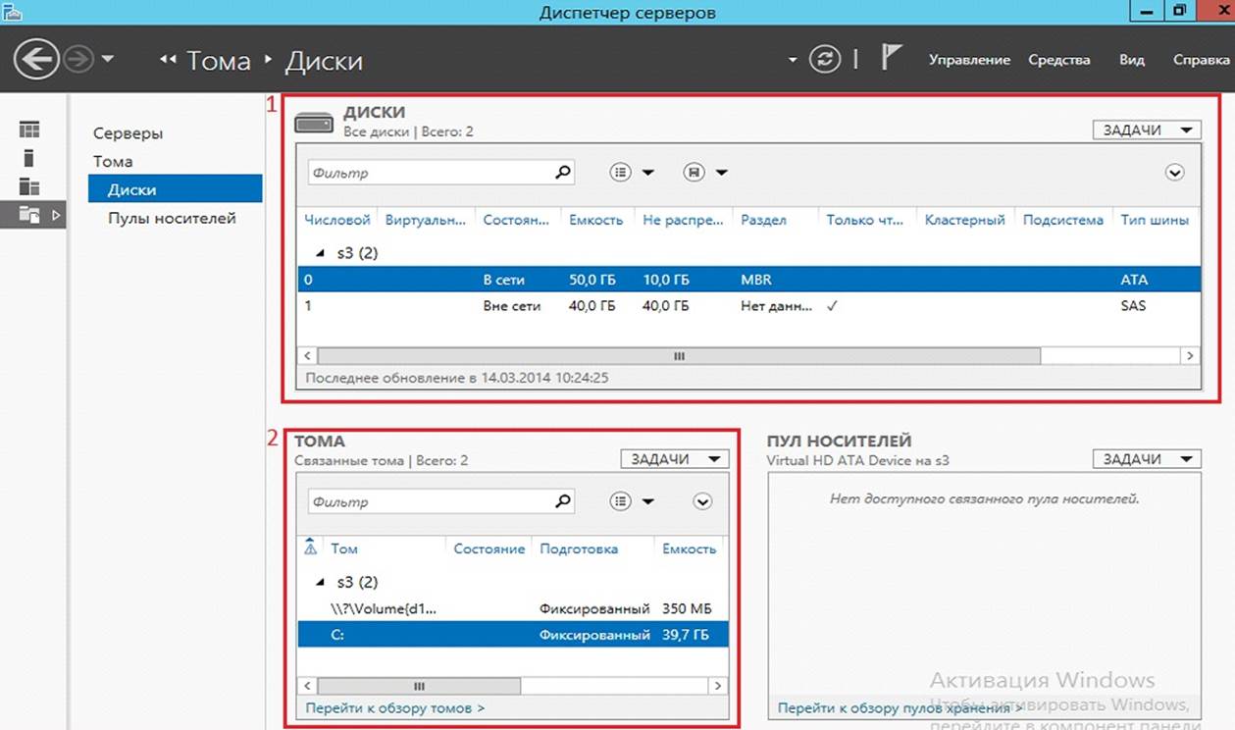Image resolution: width=1235 pixels, height=730 pixels.
Task: Click the Disks table horizontal scrollbar
Action: 677,356
